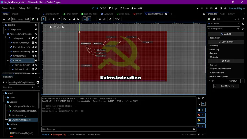Switch to the Overworld scene tab
This screenshot has height=139, width=247.
[107, 14]
